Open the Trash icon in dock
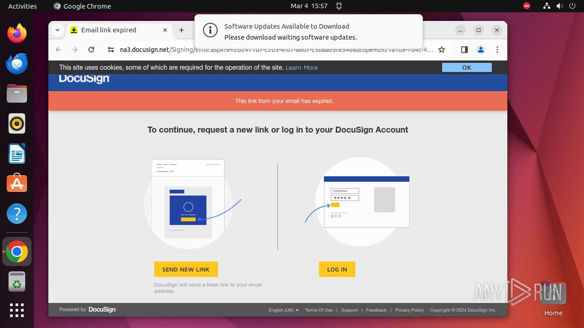Screen dimensions: 584x328 (17, 282)
